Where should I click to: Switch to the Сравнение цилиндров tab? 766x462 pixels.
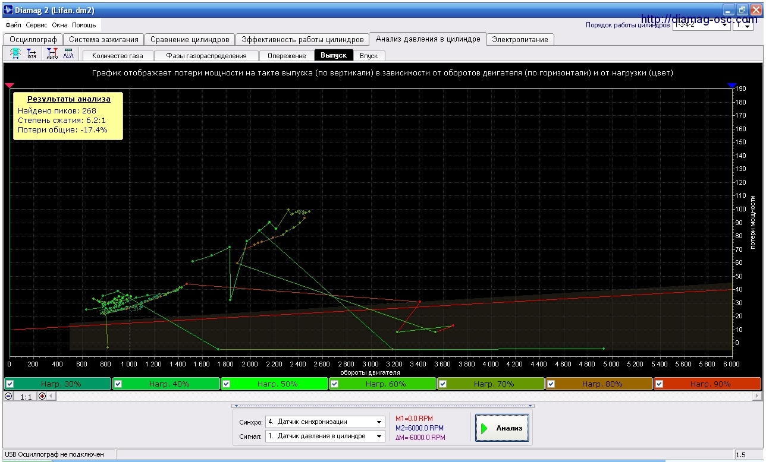point(190,39)
